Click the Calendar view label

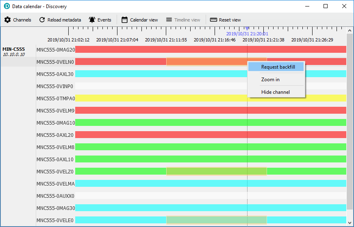pos(144,20)
